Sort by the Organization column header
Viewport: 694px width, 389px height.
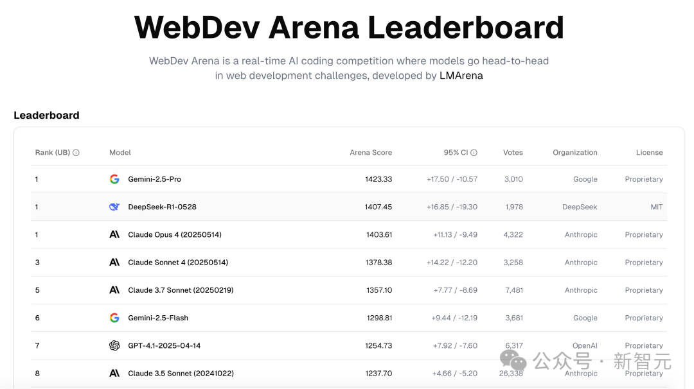point(575,153)
